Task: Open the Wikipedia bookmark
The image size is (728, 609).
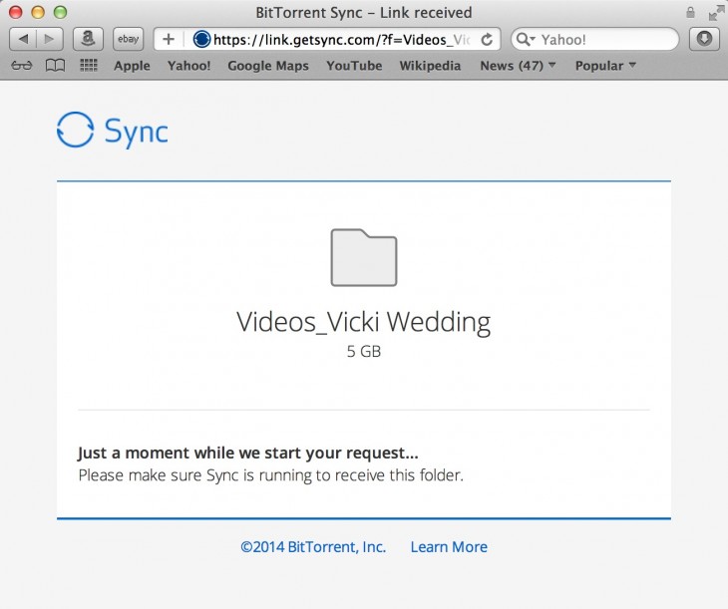Action: (430, 66)
